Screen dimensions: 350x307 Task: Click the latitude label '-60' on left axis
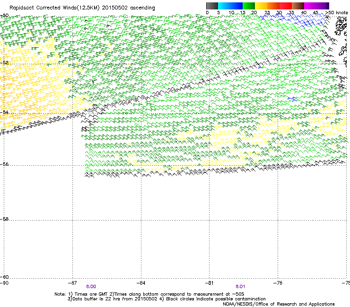pos(4,277)
